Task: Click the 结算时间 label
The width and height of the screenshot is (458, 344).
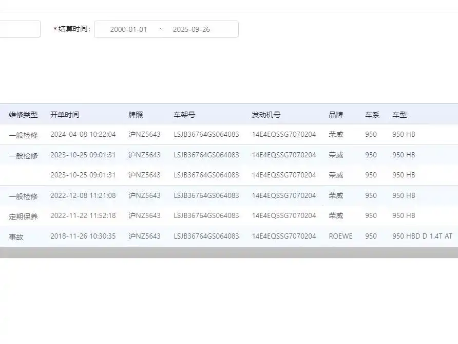Action: [73, 29]
